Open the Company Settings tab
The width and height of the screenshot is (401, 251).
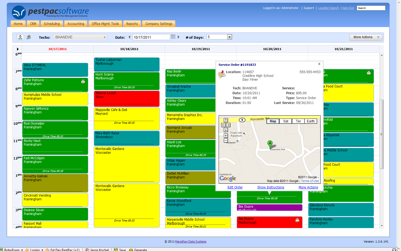[x=159, y=24]
